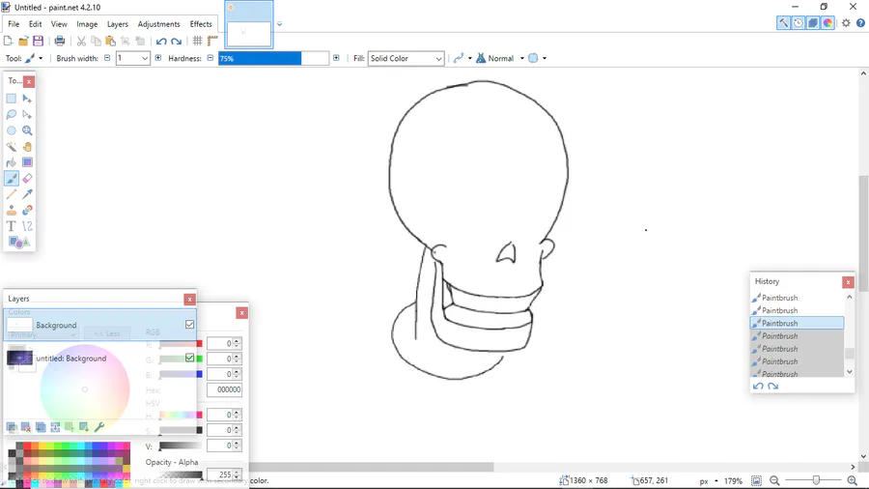Select the Pan hand tool
869x489 pixels.
click(x=27, y=147)
